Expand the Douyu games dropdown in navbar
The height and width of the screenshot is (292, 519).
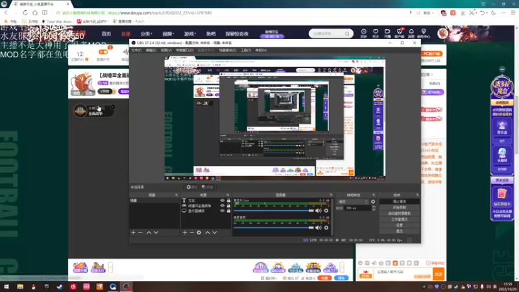(190, 34)
